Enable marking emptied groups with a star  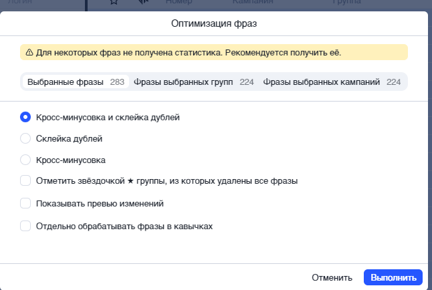(25, 180)
